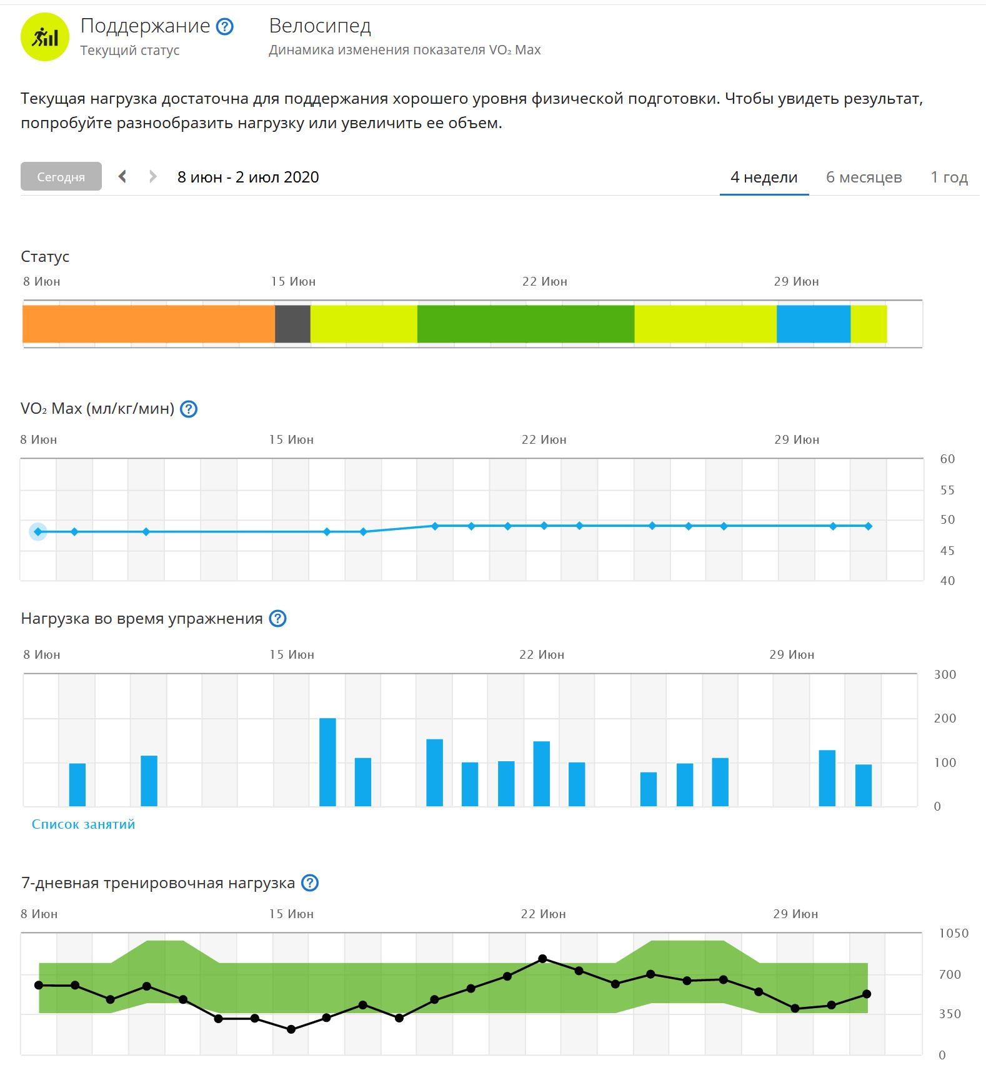Click the last VO₂ Max data point

point(869,526)
